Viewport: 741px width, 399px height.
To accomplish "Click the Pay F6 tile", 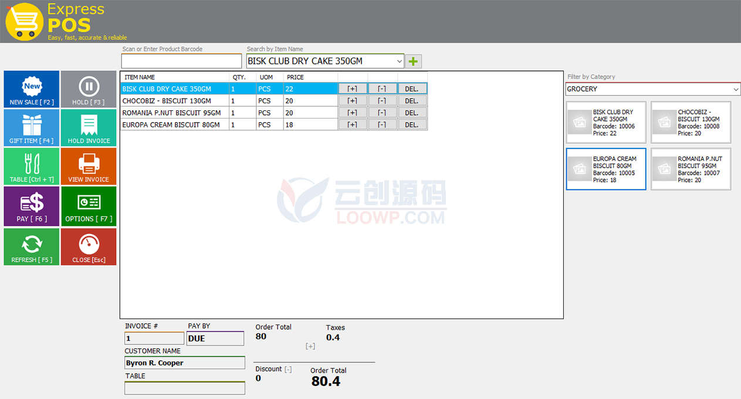I will click(32, 206).
